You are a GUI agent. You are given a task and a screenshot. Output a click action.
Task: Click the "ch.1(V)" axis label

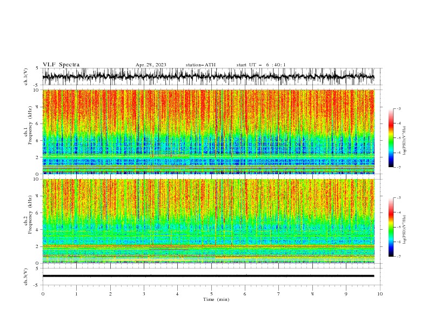point(26,77)
